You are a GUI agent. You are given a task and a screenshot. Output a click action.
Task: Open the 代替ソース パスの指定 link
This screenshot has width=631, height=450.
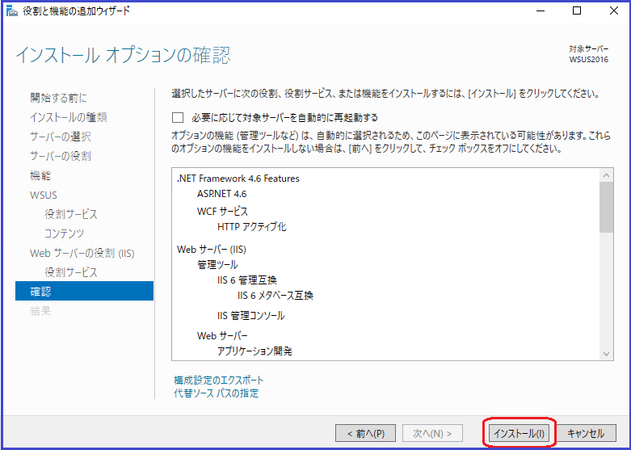pyautogui.click(x=216, y=393)
